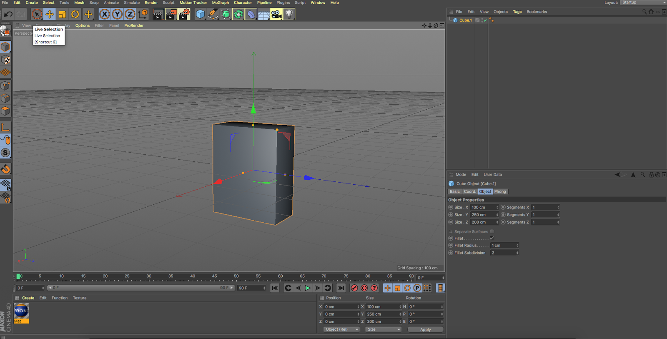Enable the Separate Surfaces checkbox
Viewport: 667px width, 339px height.
[492, 231]
